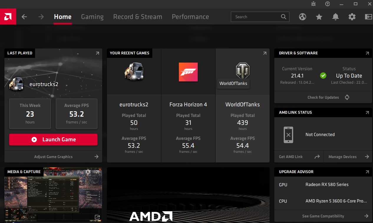Click the truck avatar in Last Played
This screenshot has width=373, height=223.
coord(16,84)
